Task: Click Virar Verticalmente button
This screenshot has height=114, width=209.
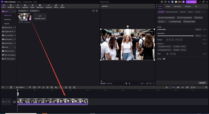Action: click(x=184, y=18)
